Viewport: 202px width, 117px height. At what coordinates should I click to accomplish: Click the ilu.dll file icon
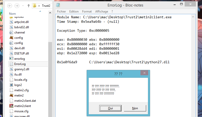tap(11, 74)
